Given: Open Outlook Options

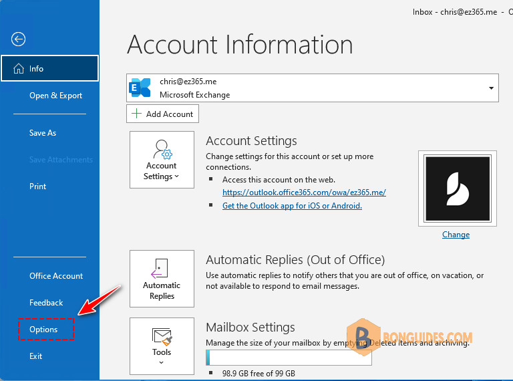Looking at the screenshot, I should pyautogui.click(x=43, y=330).
